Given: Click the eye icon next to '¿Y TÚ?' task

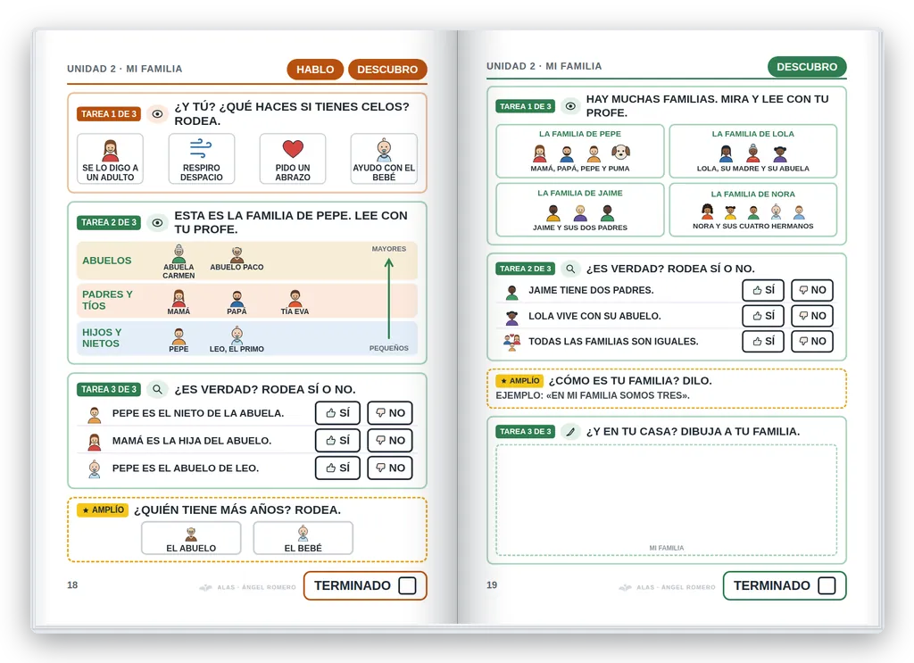Looking at the screenshot, I should coord(157,113).
